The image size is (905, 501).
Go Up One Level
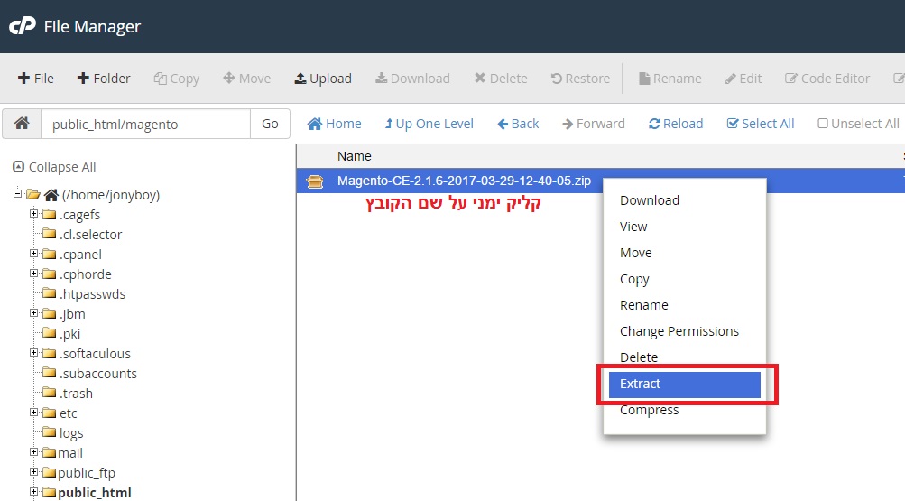point(429,124)
